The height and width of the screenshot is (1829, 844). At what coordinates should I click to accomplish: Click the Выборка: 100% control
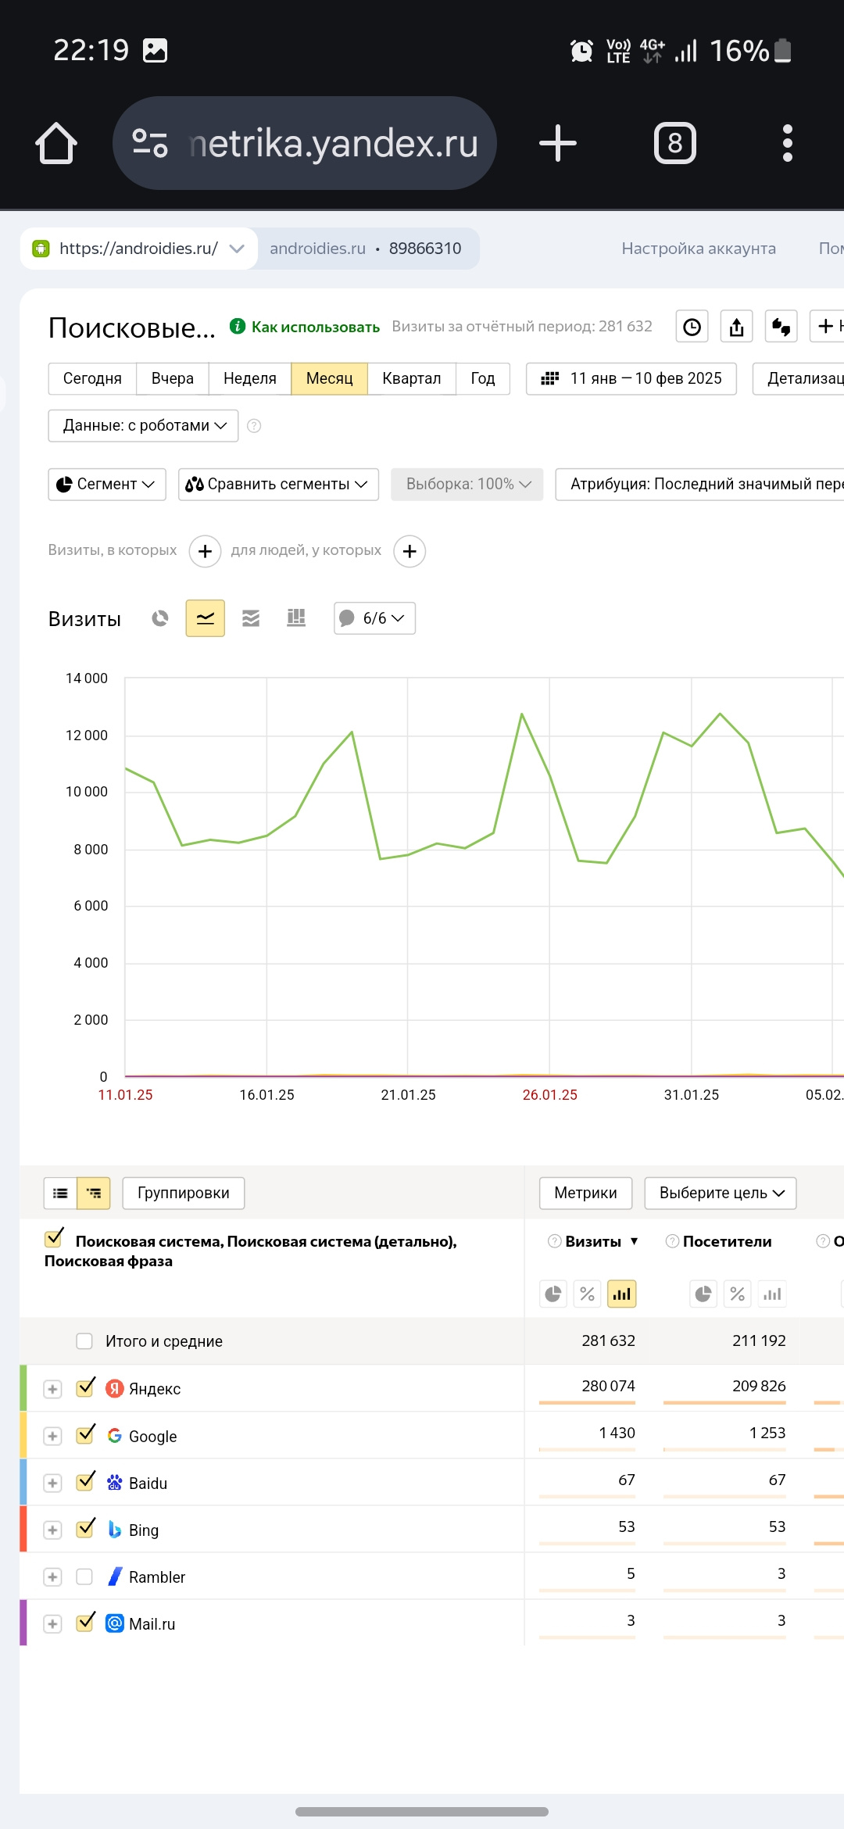(x=467, y=485)
